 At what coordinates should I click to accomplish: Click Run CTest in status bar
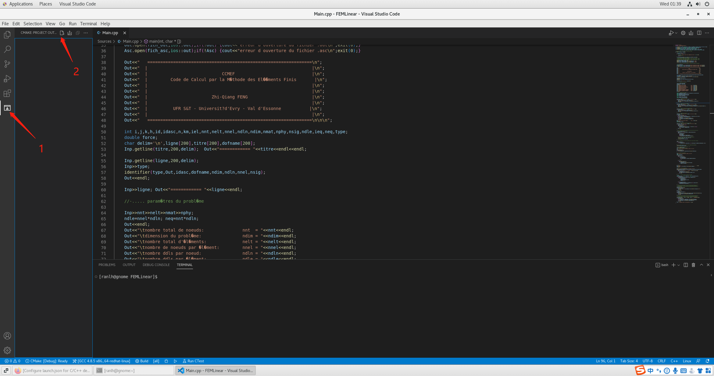click(193, 361)
